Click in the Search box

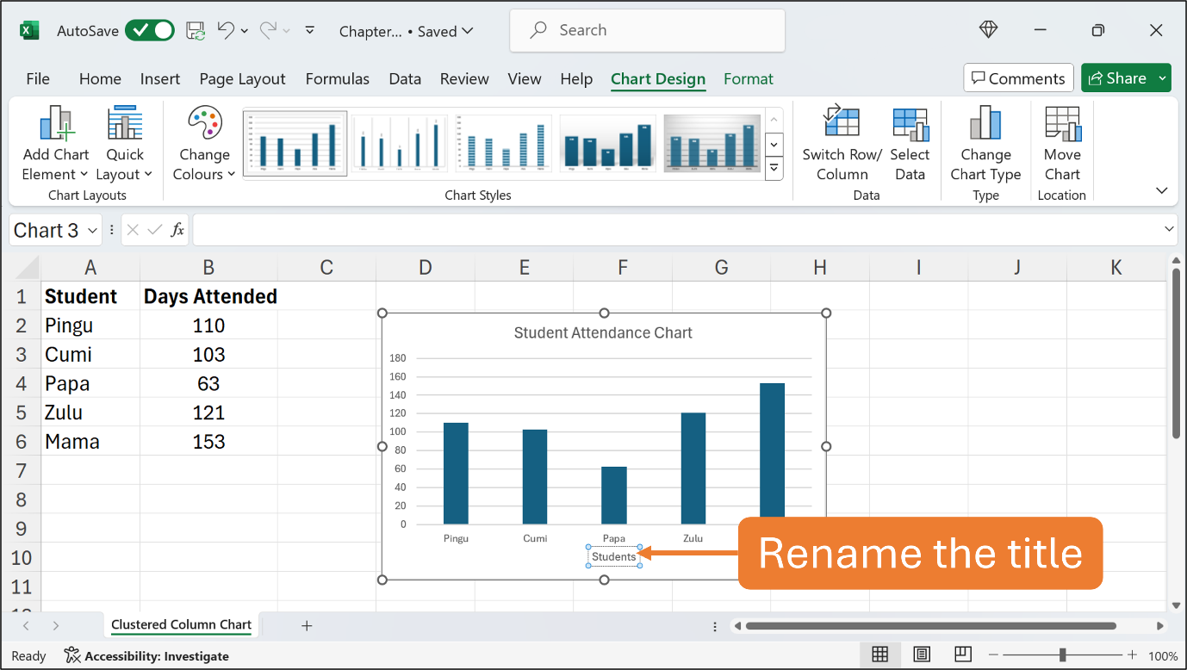(648, 30)
